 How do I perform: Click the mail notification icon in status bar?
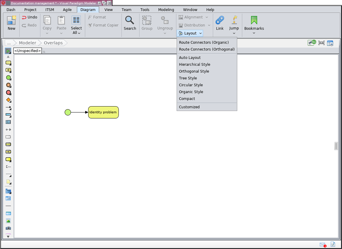(322, 244)
